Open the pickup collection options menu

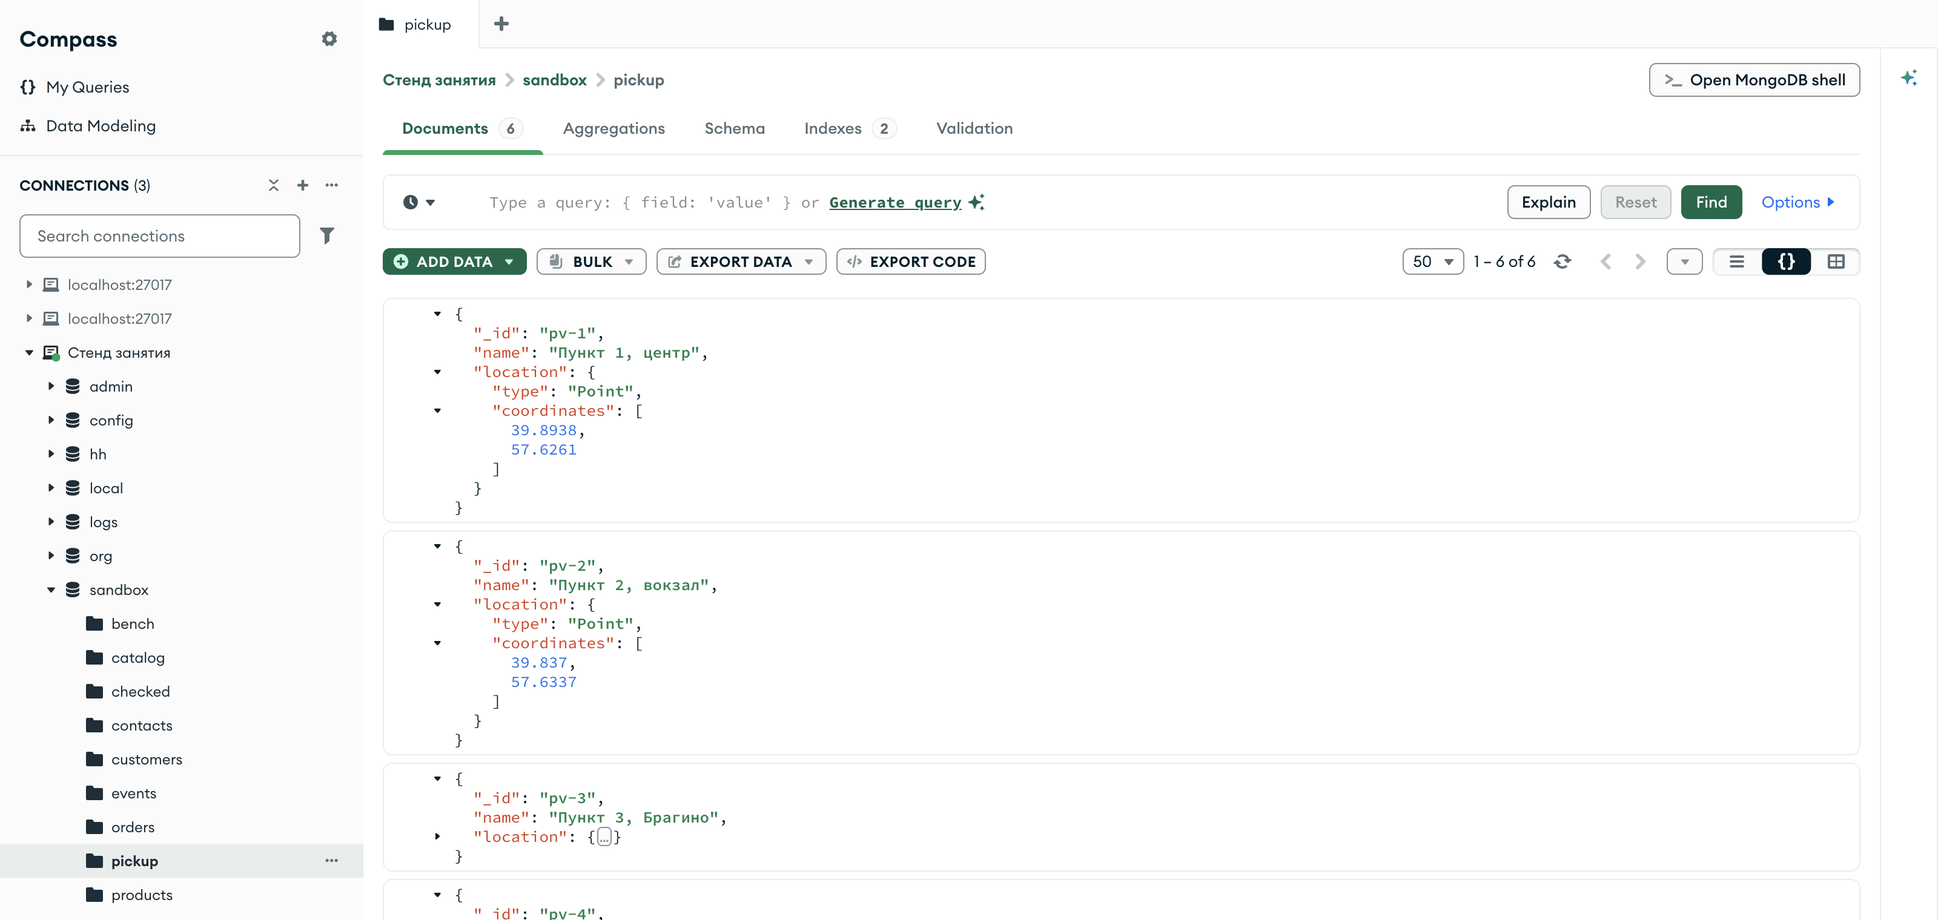(332, 861)
